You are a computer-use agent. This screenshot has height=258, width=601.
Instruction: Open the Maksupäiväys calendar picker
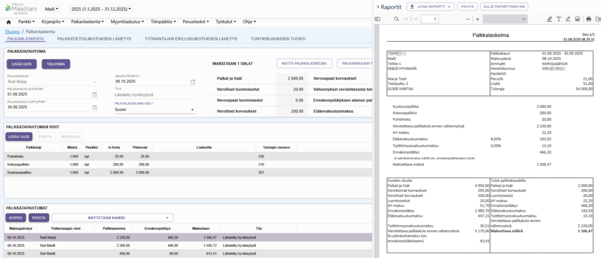pyautogui.click(x=193, y=82)
